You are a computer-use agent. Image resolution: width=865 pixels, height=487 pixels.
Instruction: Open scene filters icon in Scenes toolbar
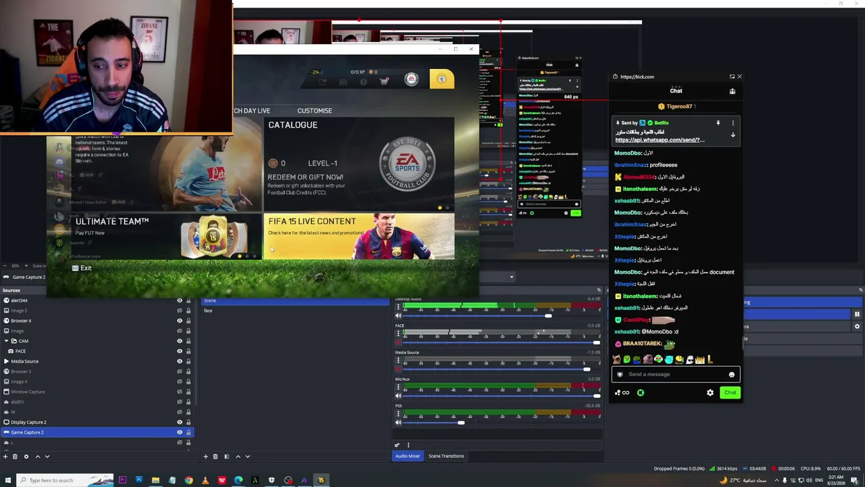226,457
